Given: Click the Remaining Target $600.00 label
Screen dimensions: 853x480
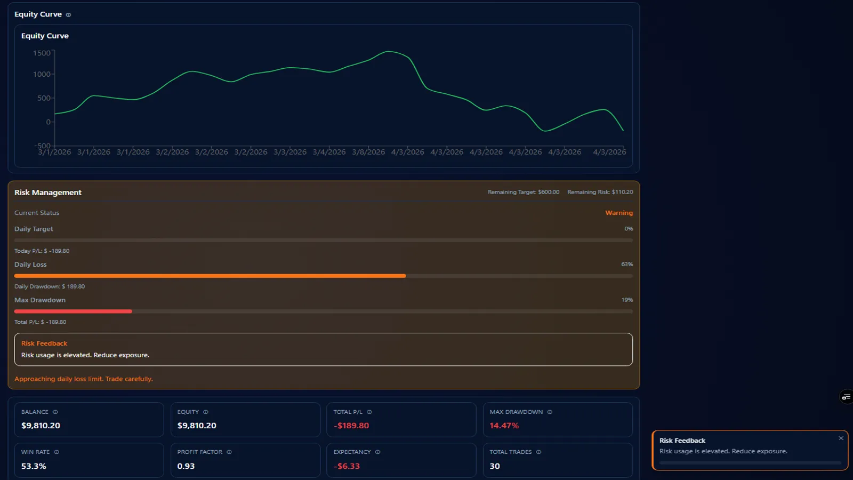Looking at the screenshot, I should [524, 191].
